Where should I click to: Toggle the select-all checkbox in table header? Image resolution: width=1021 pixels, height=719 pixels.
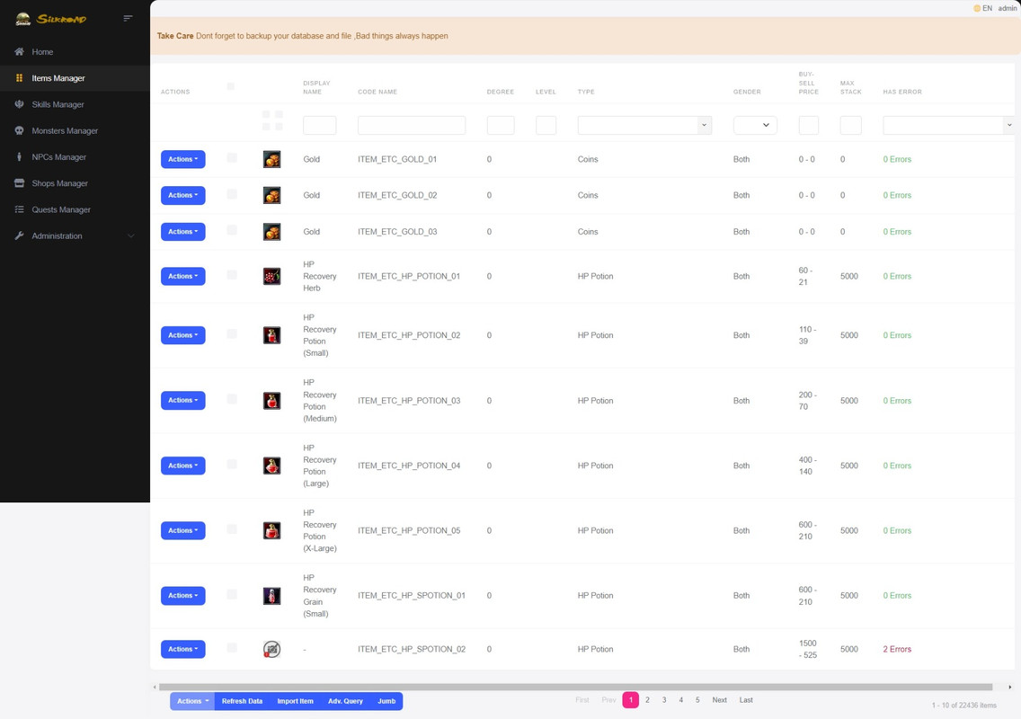point(230,86)
